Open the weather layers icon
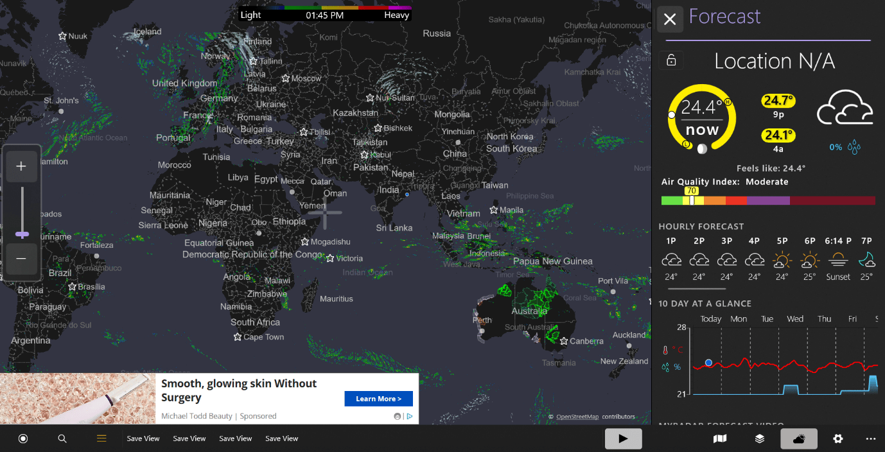The width and height of the screenshot is (885, 452). pyautogui.click(x=759, y=439)
